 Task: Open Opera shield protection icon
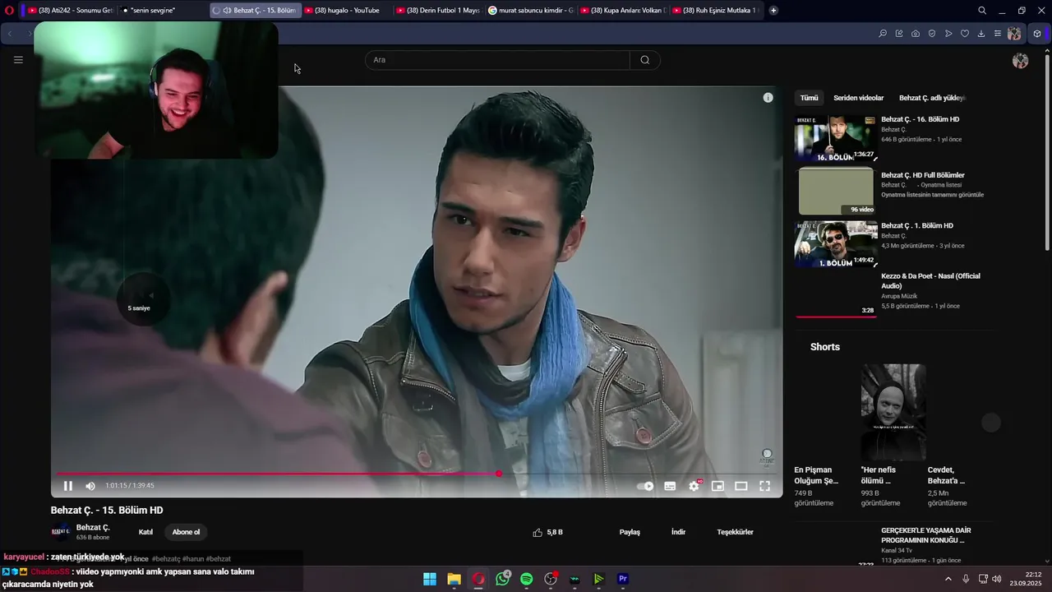[x=932, y=34]
